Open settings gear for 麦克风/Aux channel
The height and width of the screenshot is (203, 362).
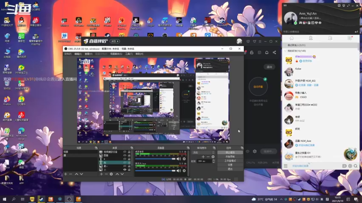tap(184, 171)
